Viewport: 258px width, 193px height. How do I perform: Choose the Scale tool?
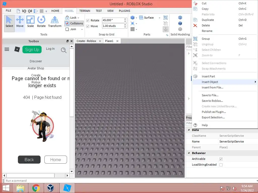(x=30, y=22)
